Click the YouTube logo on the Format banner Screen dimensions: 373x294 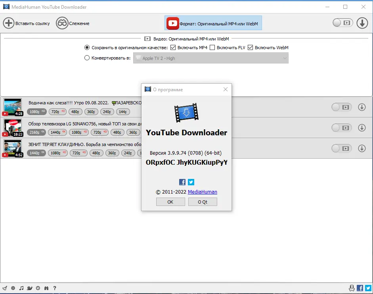click(x=172, y=23)
